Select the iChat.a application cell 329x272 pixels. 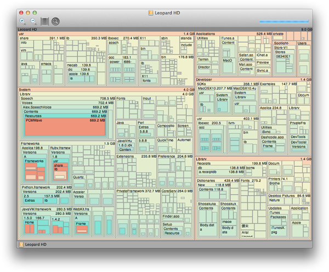(x=263, y=56)
